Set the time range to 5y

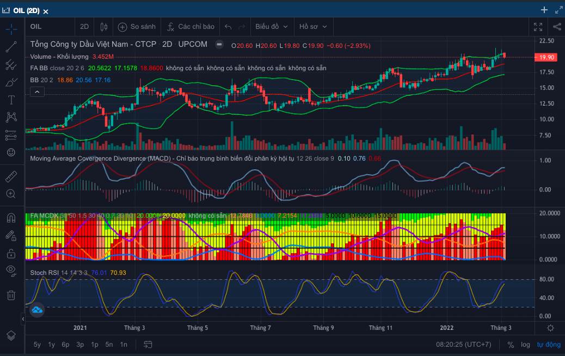click(37, 345)
